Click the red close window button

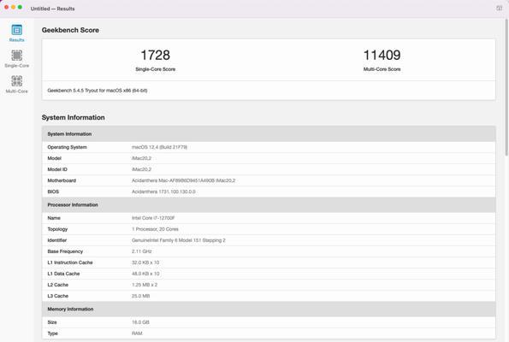pos(6,7)
